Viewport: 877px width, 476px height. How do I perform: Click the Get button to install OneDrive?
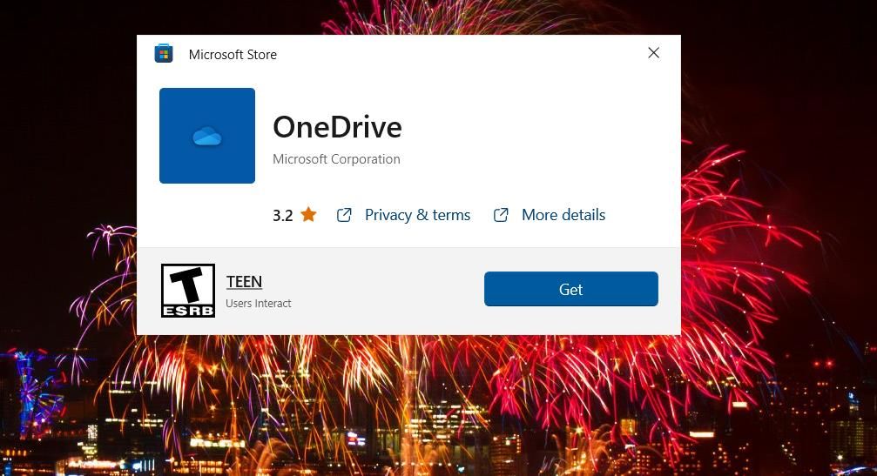pos(570,289)
